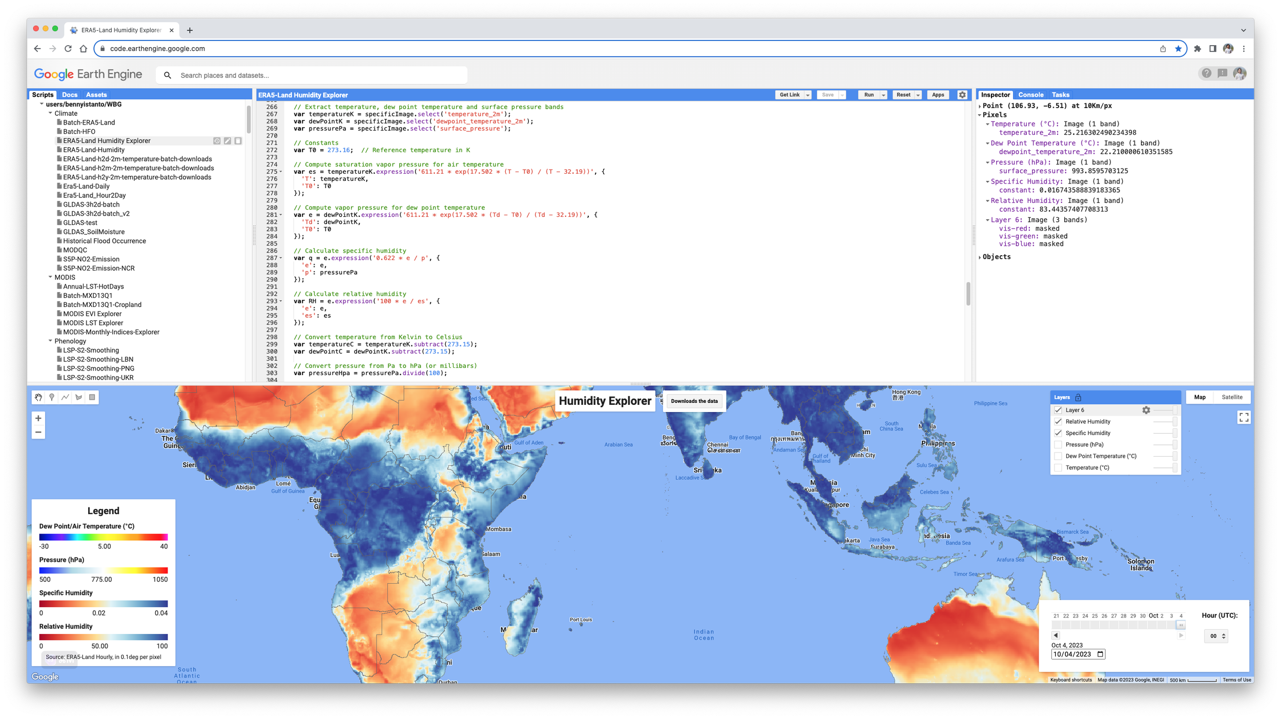Enable the Pressure (hPa) layer
The width and height of the screenshot is (1281, 719).
tap(1058, 444)
